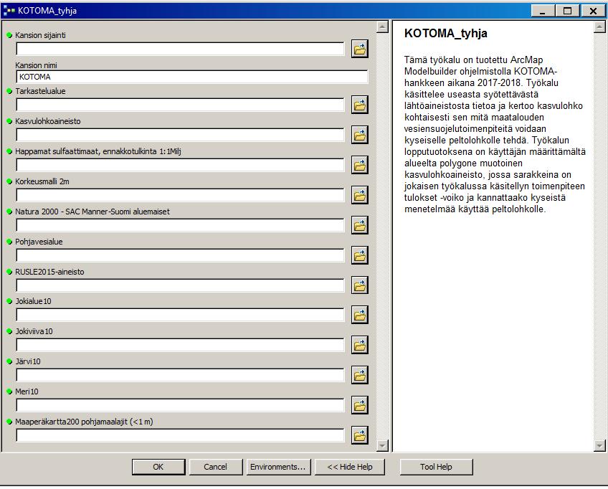The image size is (608, 489).
Task: Click the RUSLE2015-aineisto required indicator dot
Action: click(x=10, y=272)
